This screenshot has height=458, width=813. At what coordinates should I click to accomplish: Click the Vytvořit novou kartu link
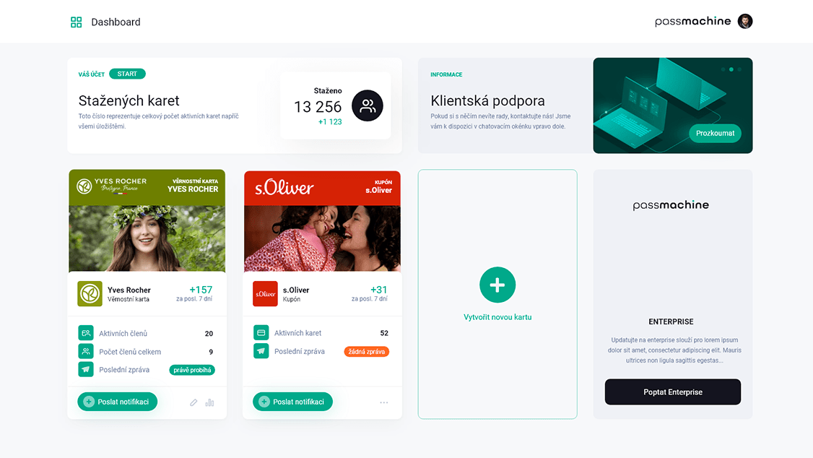[x=497, y=317]
